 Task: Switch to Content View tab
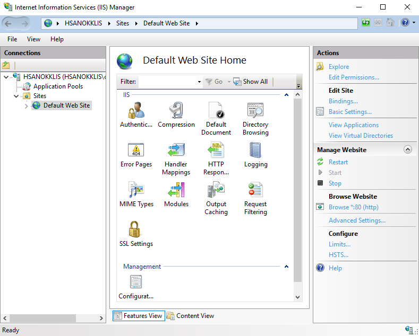[x=191, y=316]
